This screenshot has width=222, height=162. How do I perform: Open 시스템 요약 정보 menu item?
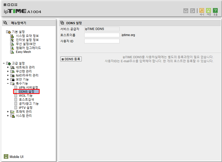27,36
